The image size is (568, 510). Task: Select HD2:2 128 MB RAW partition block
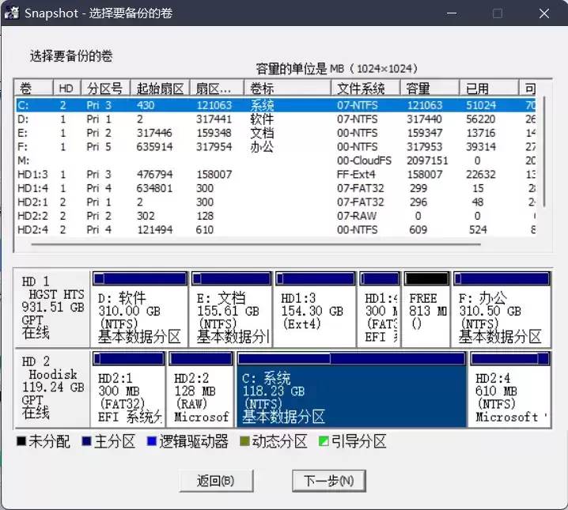click(201, 389)
